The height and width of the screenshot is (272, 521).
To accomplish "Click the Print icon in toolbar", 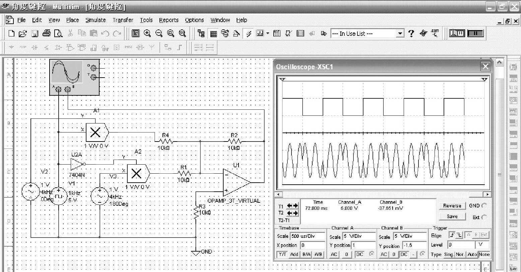I will click(47, 33).
